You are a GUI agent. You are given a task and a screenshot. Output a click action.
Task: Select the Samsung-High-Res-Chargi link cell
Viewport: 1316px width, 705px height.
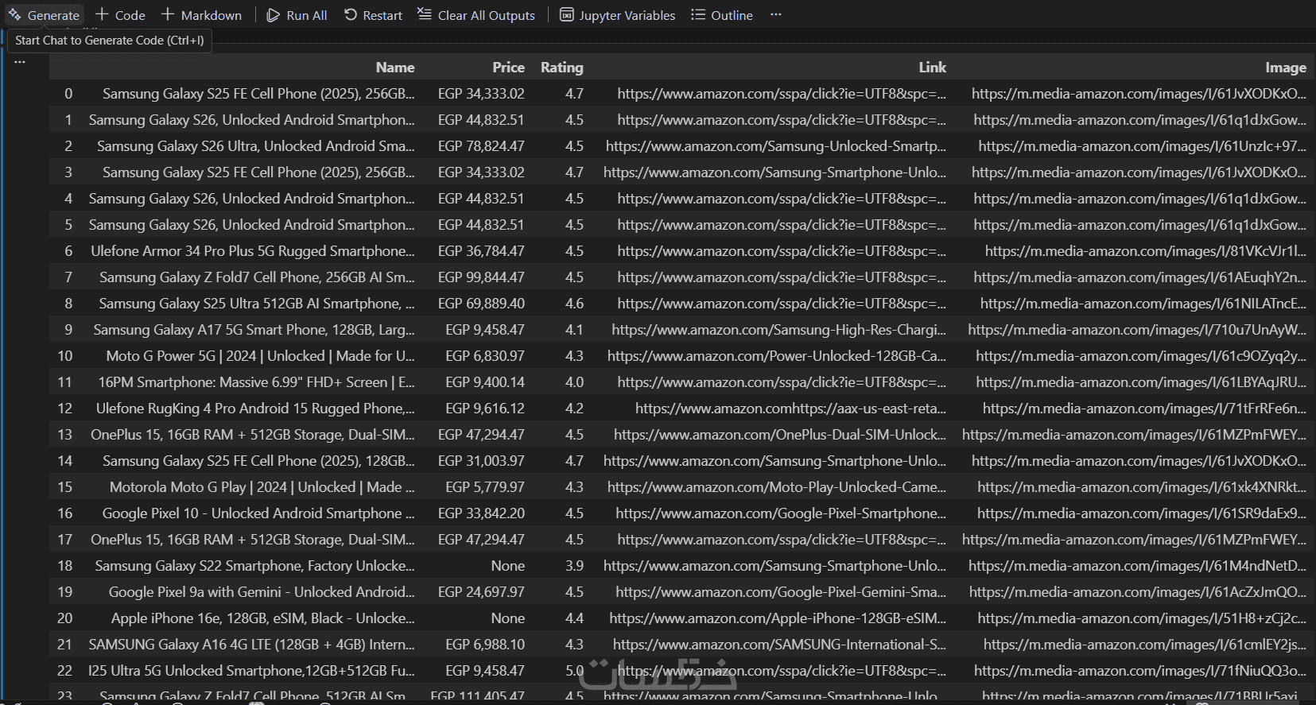(x=779, y=330)
